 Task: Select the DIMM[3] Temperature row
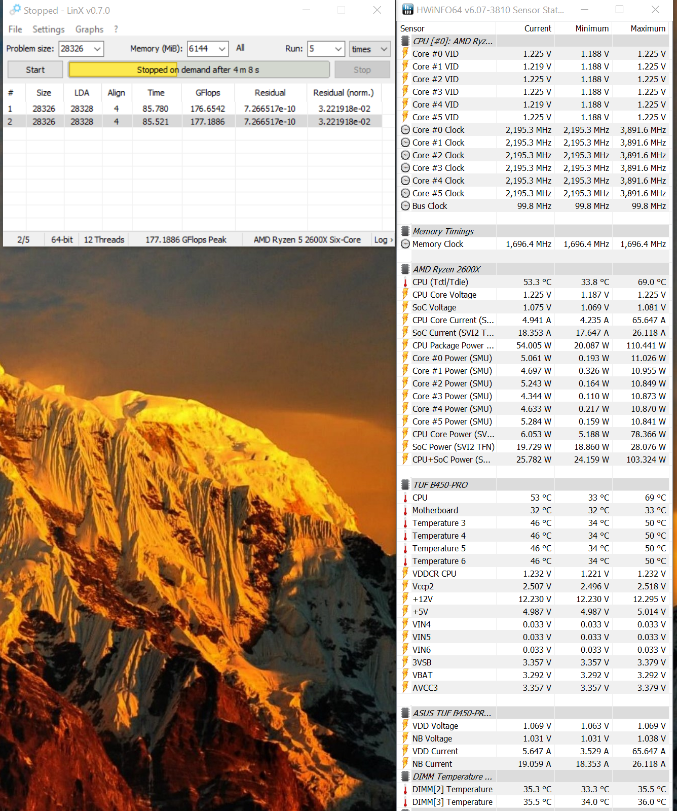point(534,802)
